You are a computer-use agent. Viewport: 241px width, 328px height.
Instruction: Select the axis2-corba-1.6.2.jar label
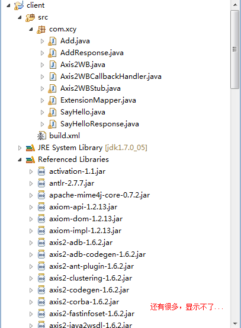point(84,302)
